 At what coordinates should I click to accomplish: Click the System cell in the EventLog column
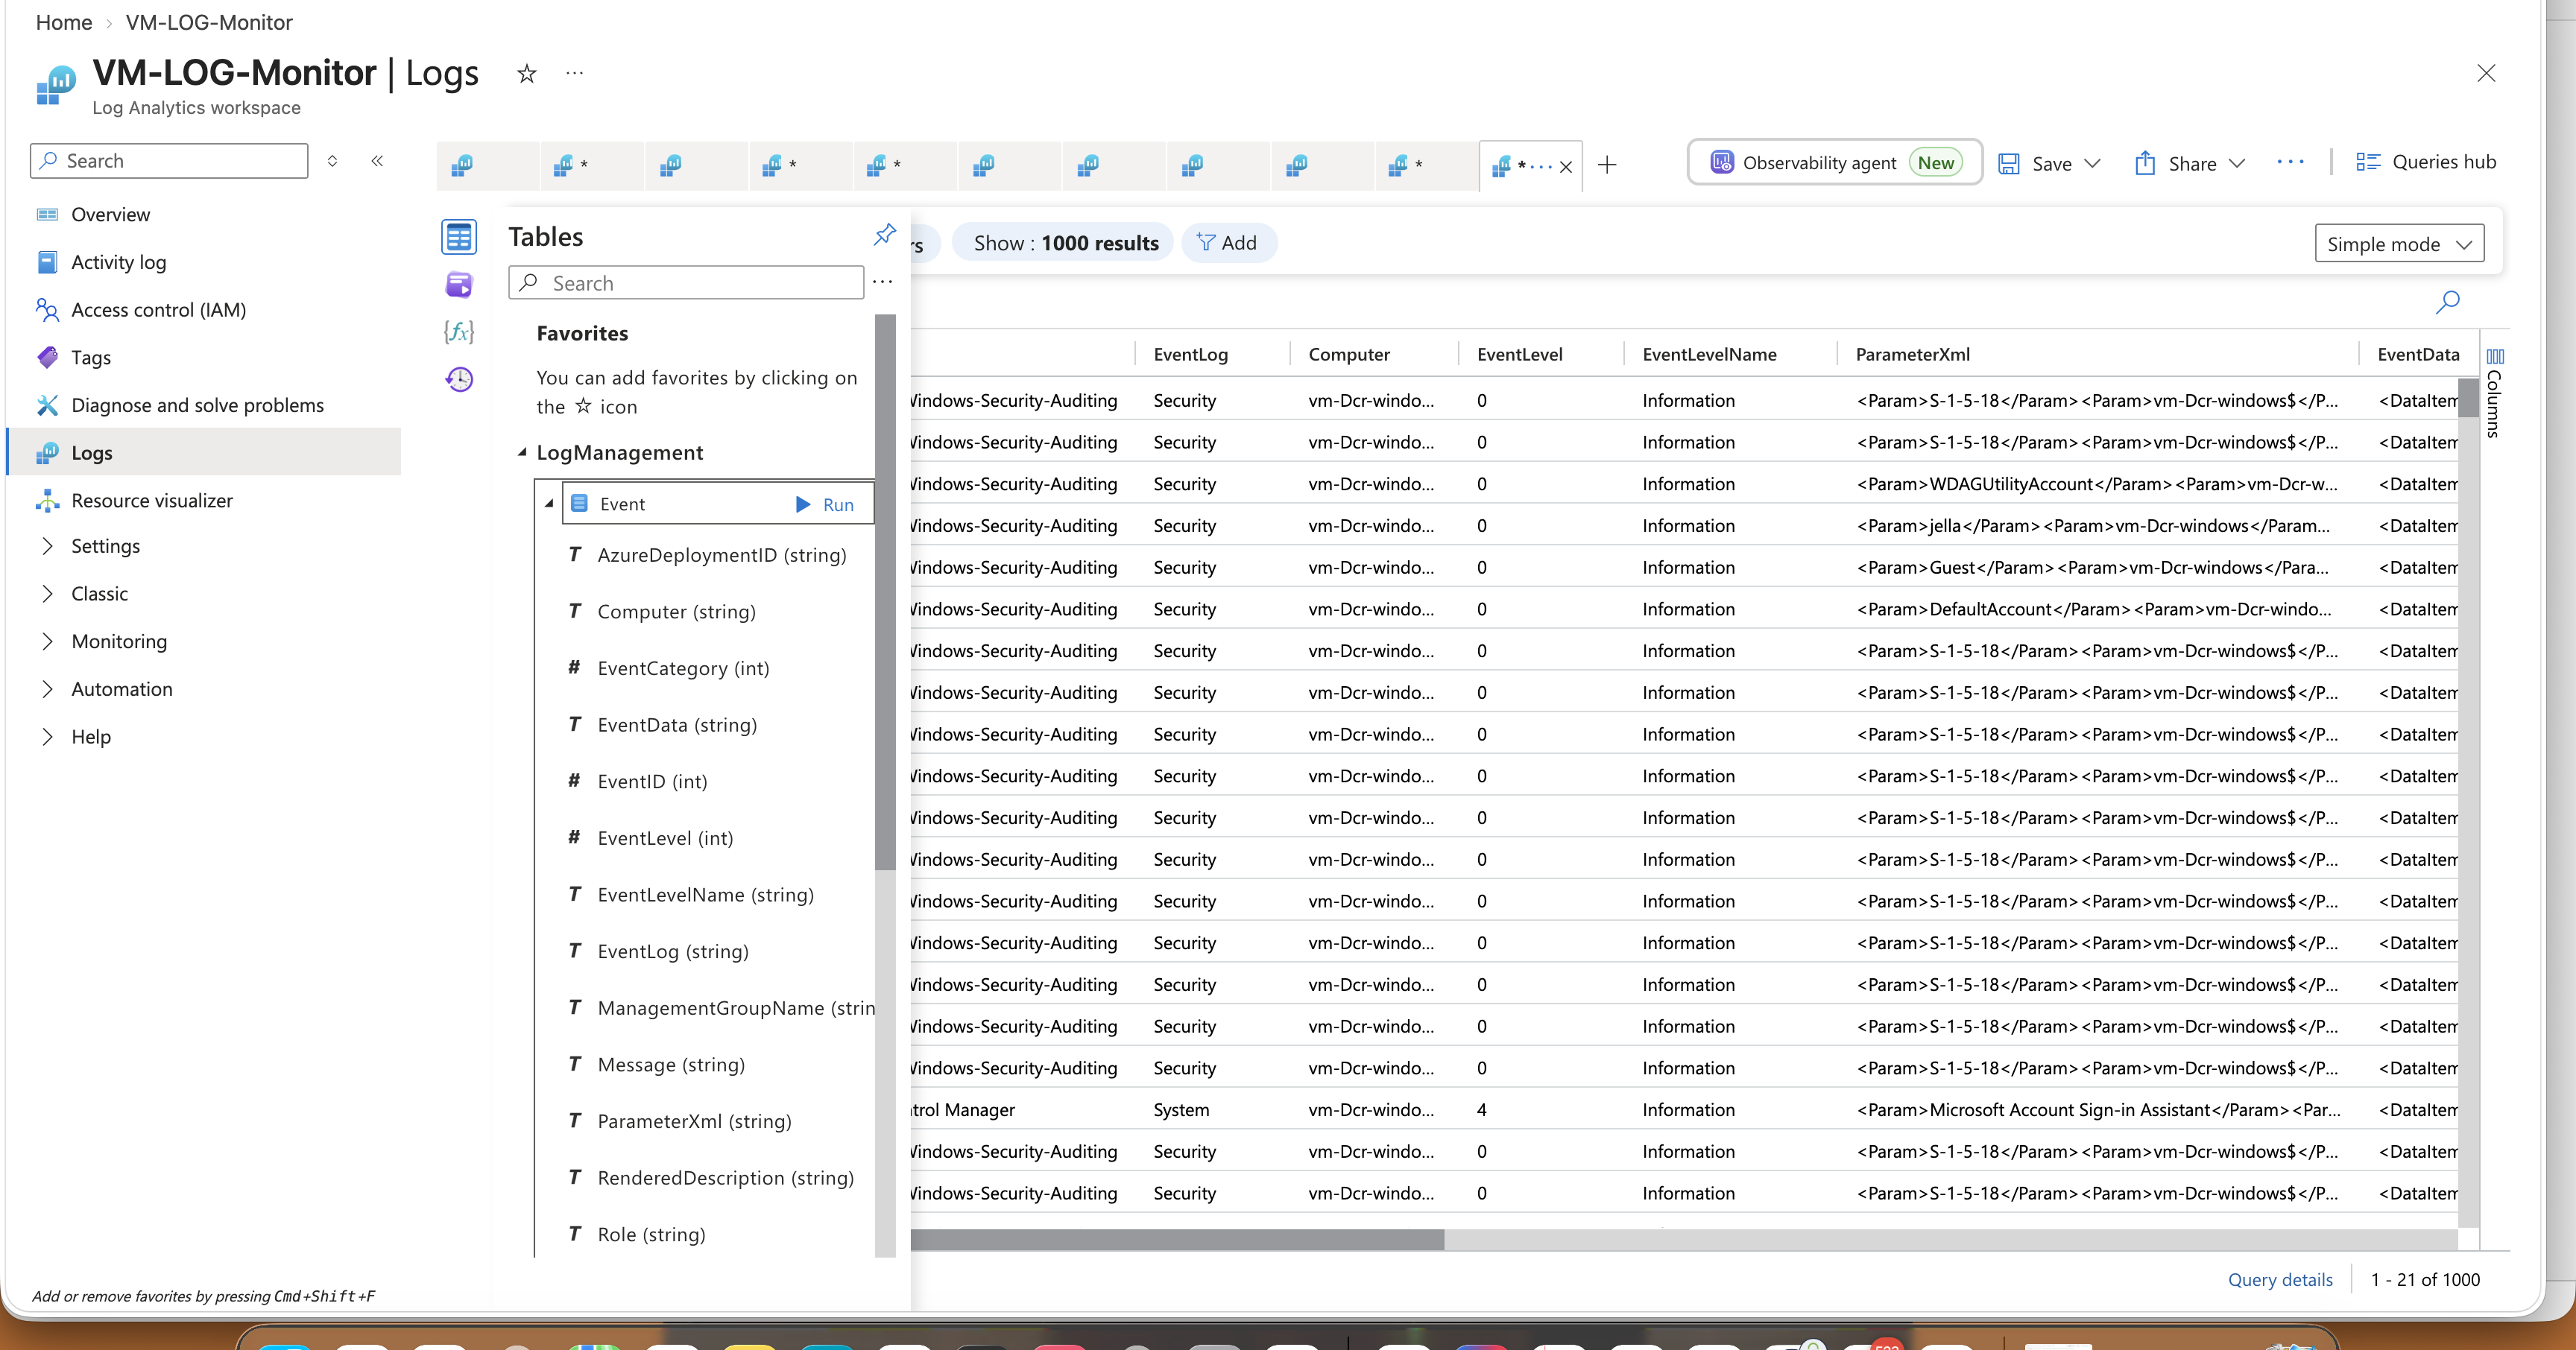[x=1181, y=1109]
